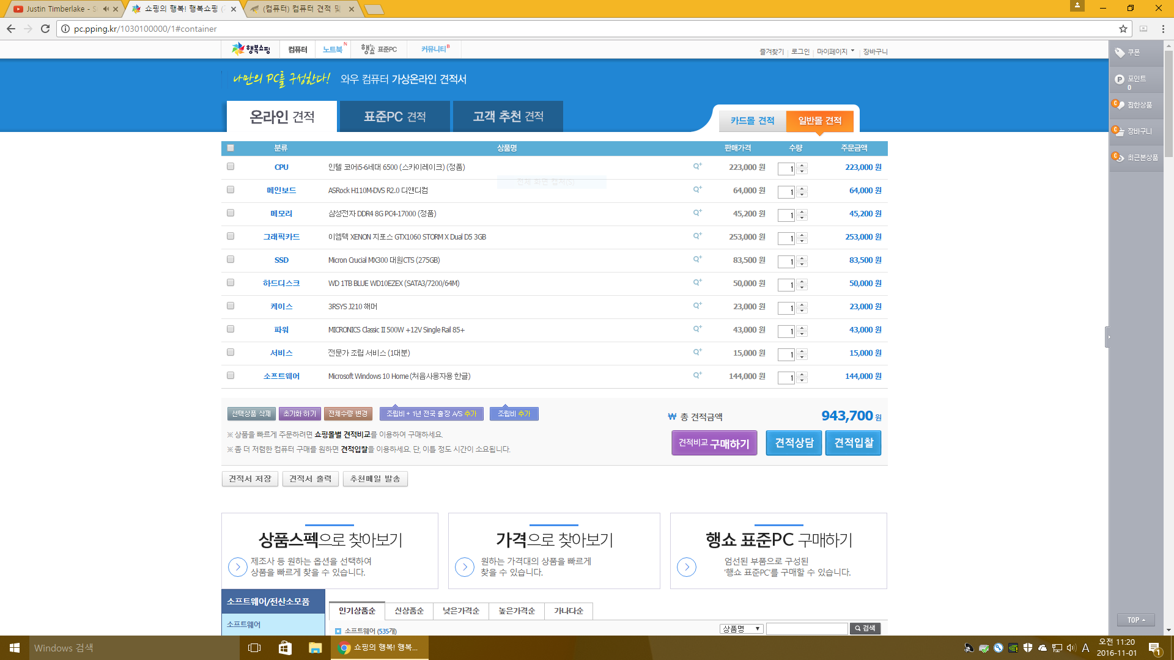
Task: Tick the CPU row checkbox
Action: click(231, 166)
